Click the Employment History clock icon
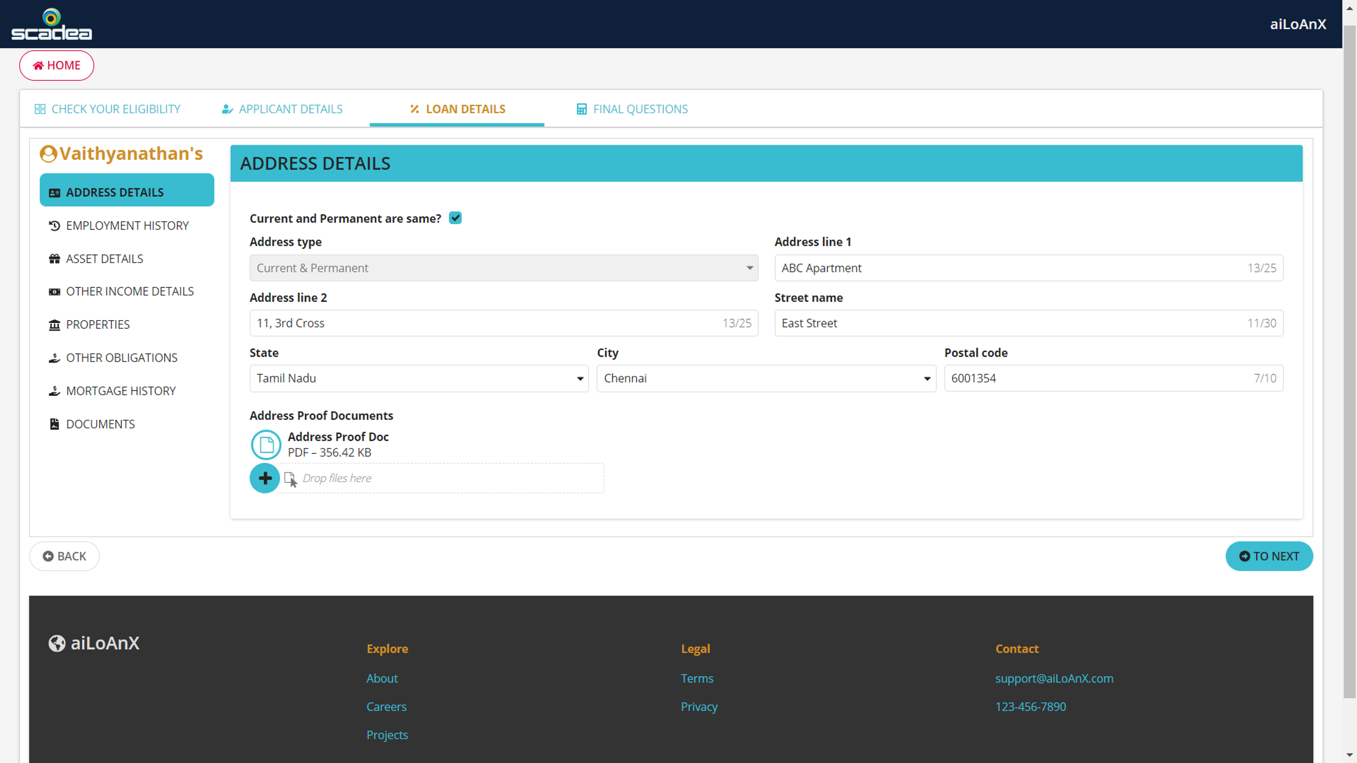The width and height of the screenshot is (1357, 763). (54, 225)
